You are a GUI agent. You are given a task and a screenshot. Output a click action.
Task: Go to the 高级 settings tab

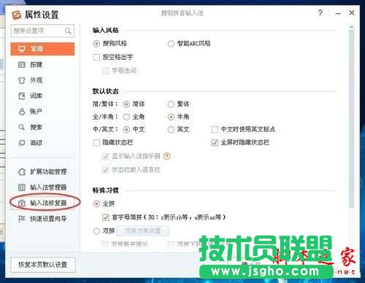click(x=42, y=143)
